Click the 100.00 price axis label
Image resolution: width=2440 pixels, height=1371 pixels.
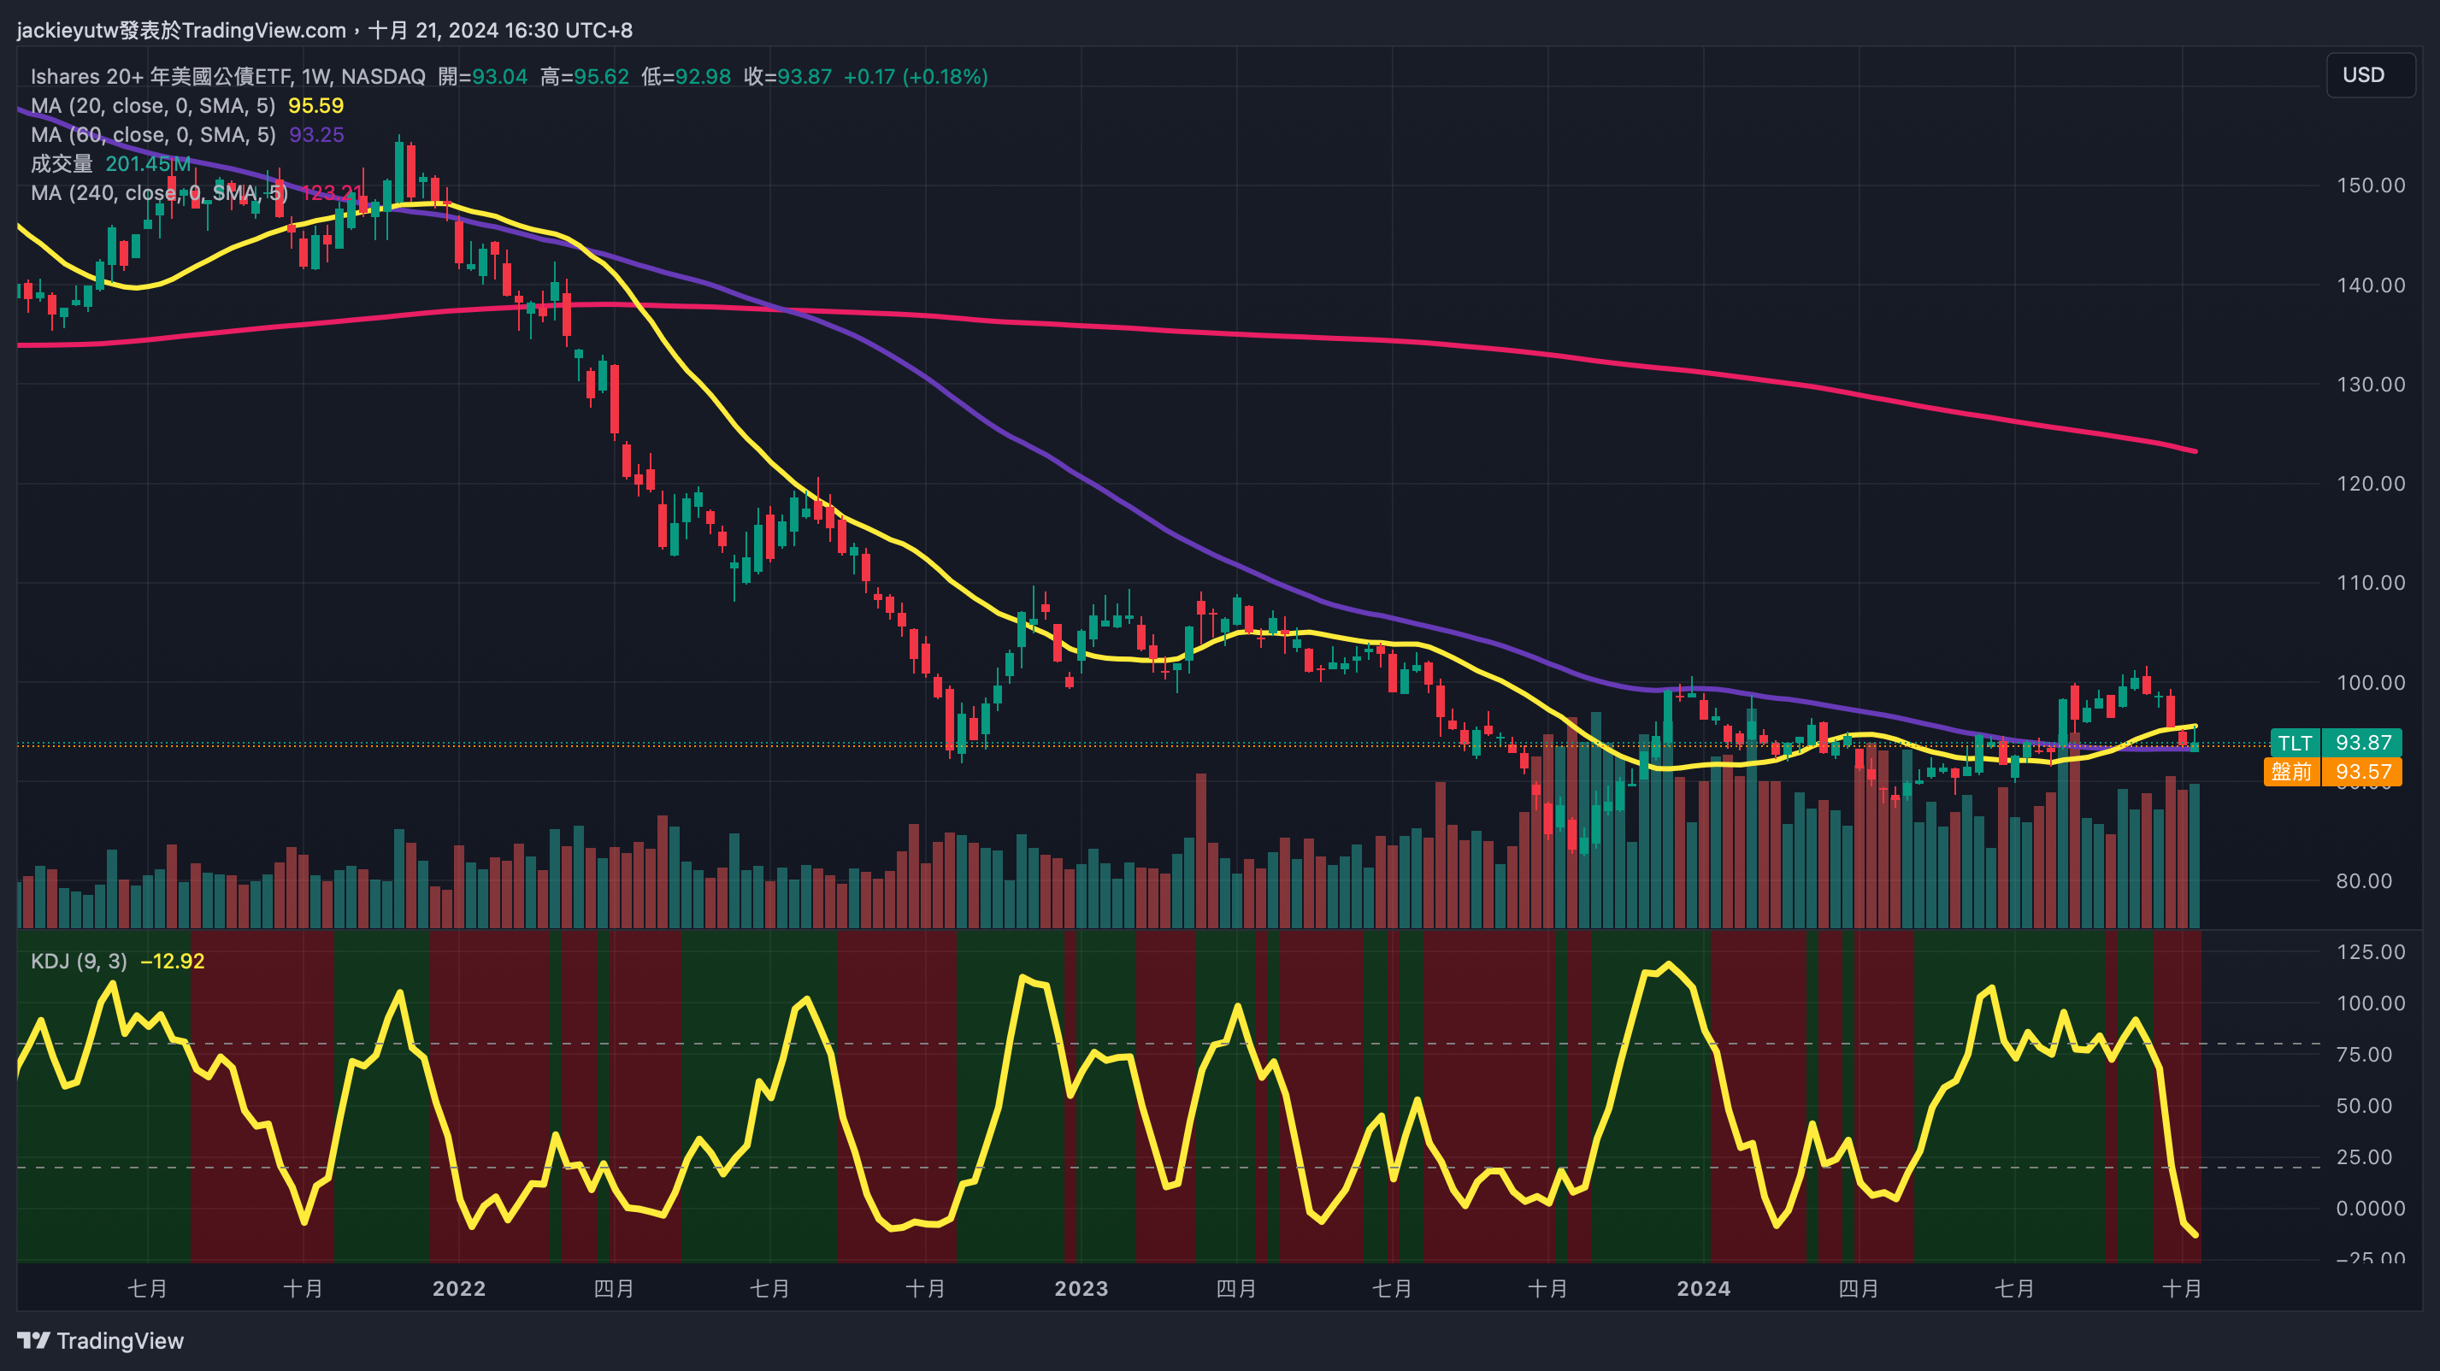[2370, 683]
